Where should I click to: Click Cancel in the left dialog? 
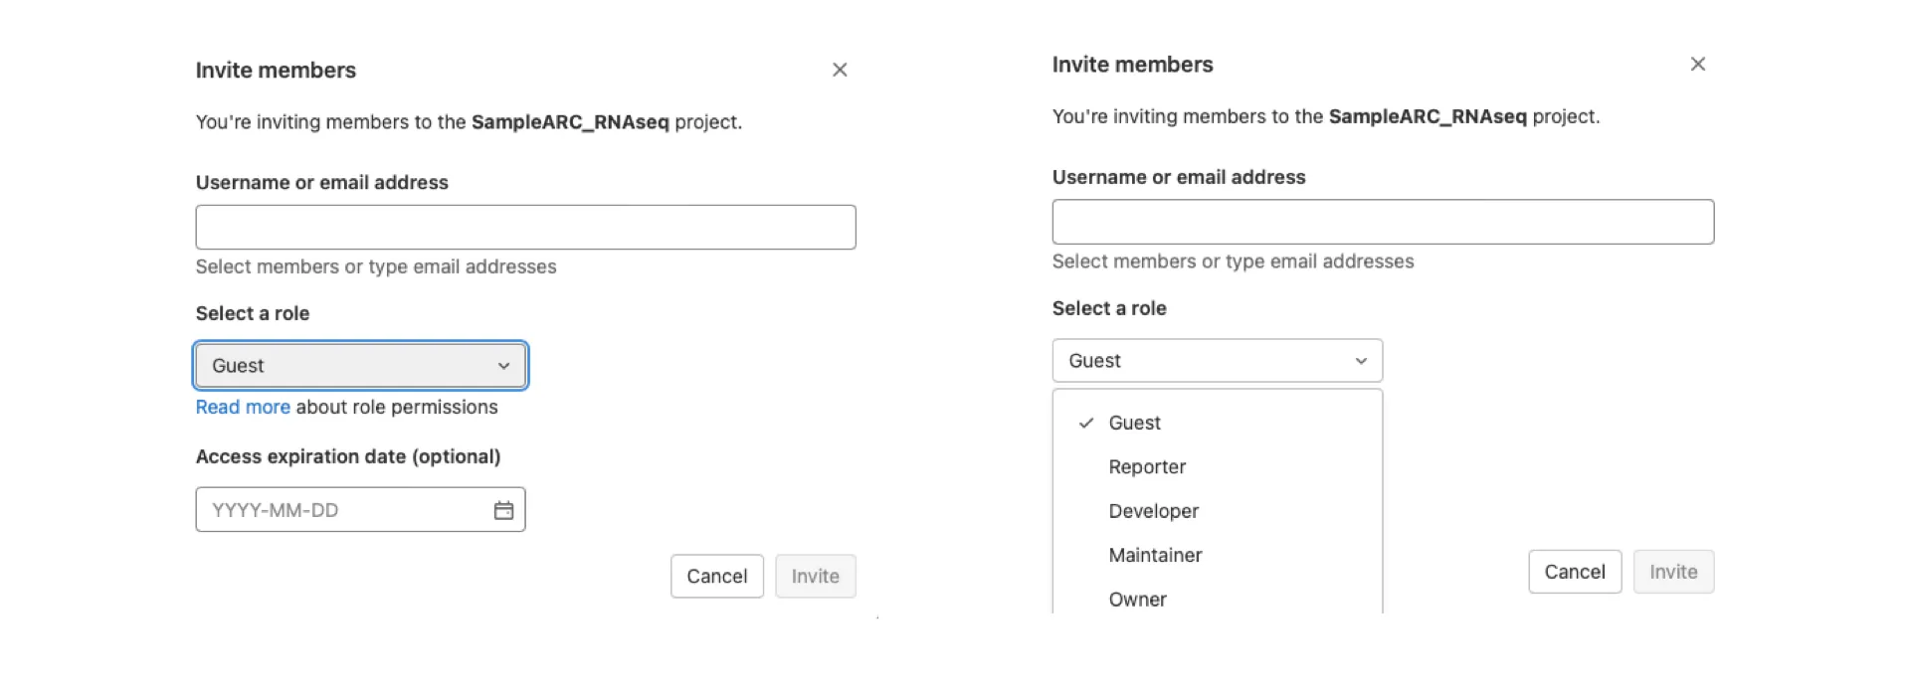[x=716, y=576]
